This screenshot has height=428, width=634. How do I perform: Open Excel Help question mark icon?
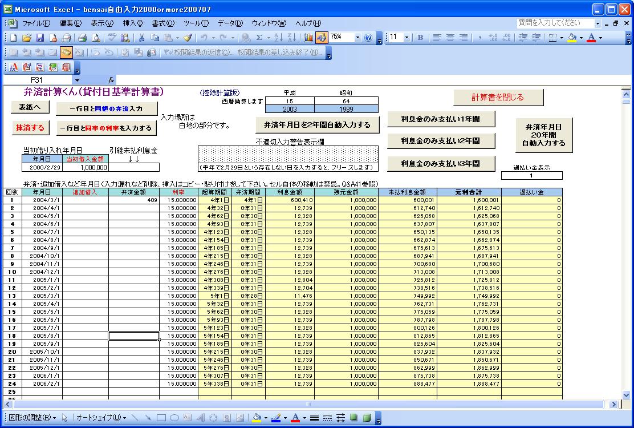coord(368,38)
